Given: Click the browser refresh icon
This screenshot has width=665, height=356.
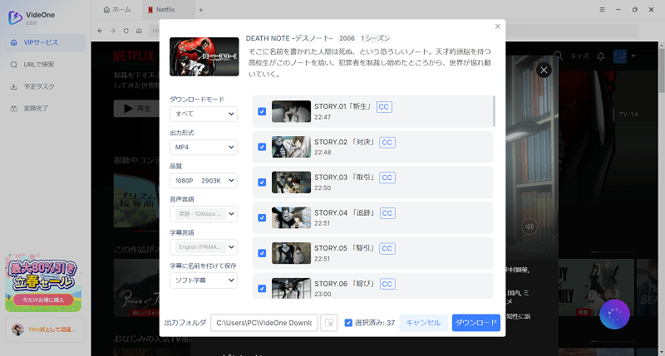Looking at the screenshot, I should (126, 31).
